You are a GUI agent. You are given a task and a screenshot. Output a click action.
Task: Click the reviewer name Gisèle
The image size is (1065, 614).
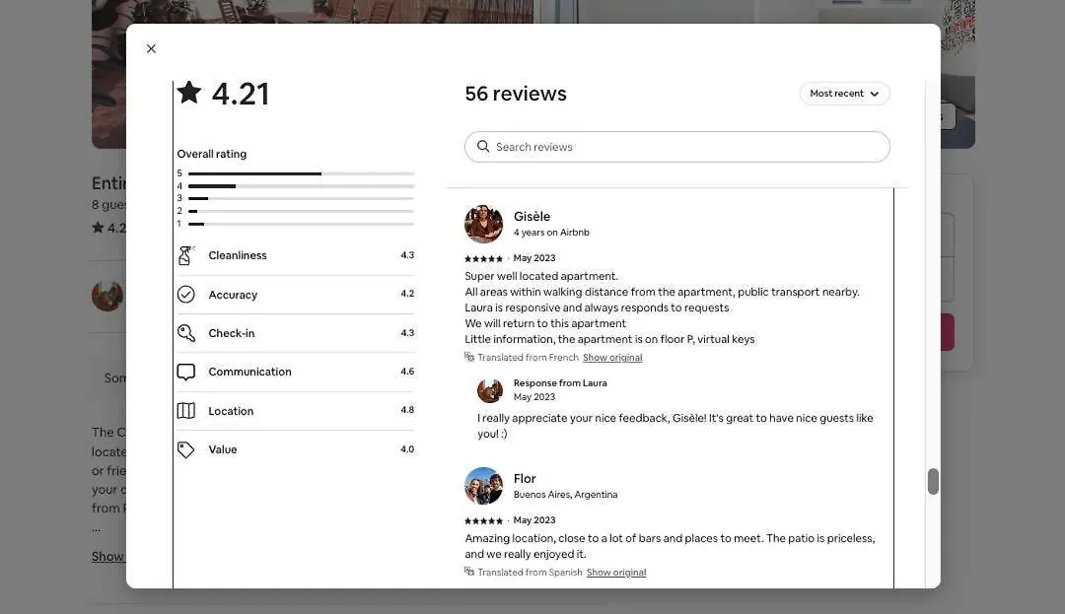coord(532,217)
